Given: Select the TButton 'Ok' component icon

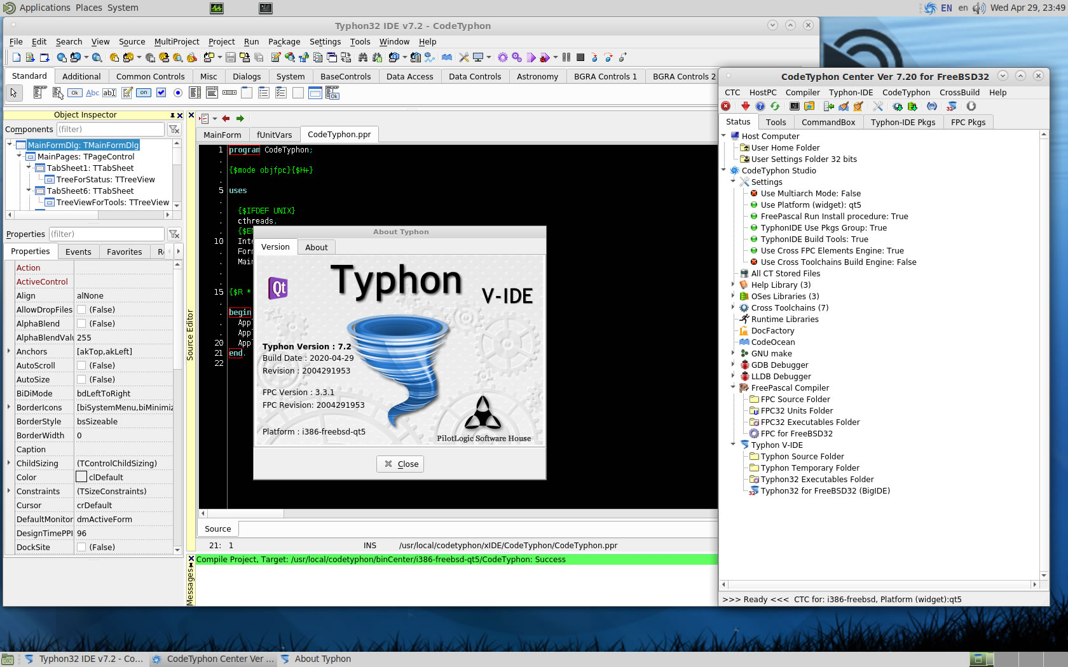Looking at the screenshot, I should pyautogui.click(x=75, y=93).
